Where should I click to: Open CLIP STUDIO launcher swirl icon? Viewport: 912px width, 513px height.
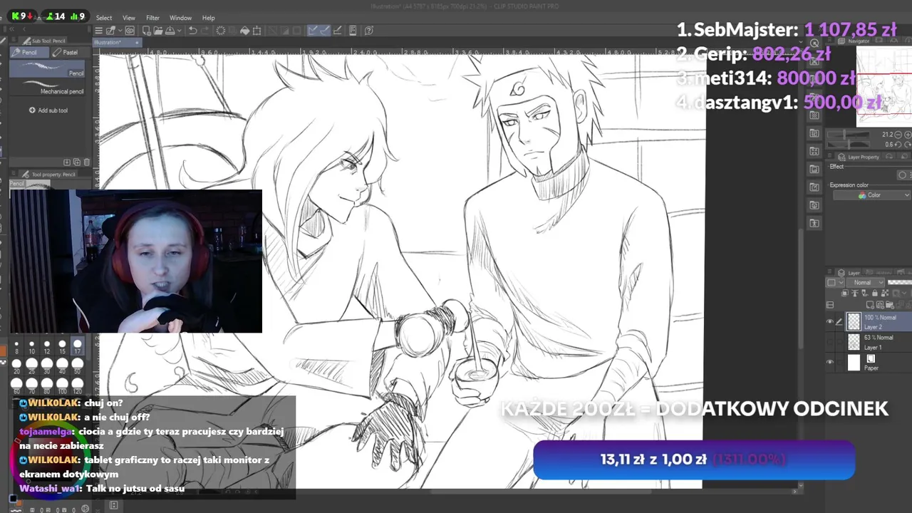[x=130, y=31]
